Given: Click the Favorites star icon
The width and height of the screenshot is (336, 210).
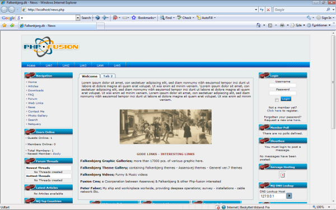Looking at the screenshot, I should tap(4, 25).
